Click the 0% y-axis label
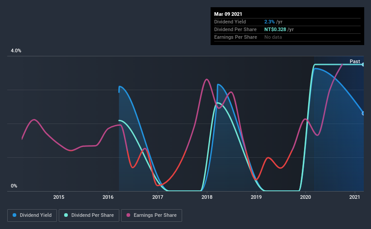The image size is (371, 229). [x=14, y=186]
